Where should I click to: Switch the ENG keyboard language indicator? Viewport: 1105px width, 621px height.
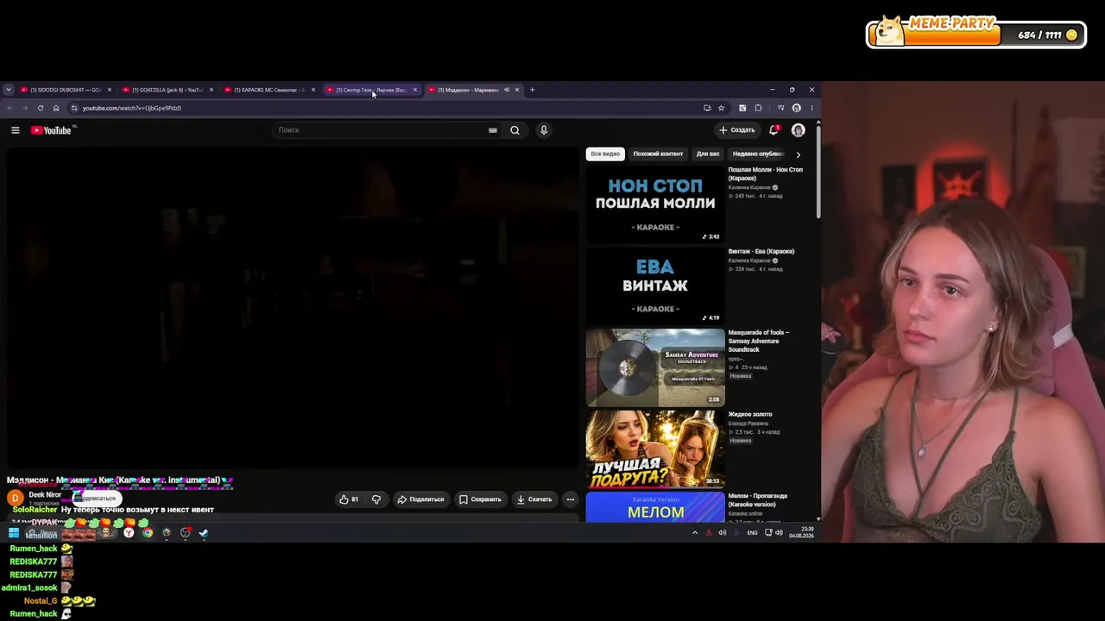(752, 533)
